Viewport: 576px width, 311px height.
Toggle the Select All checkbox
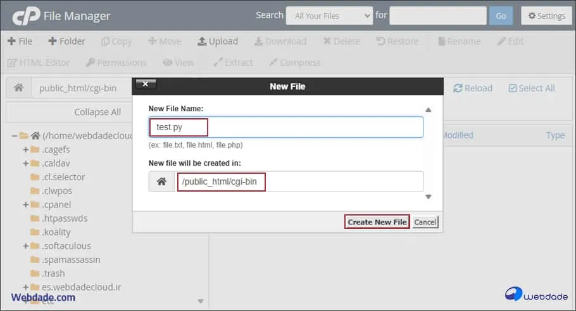click(x=513, y=88)
